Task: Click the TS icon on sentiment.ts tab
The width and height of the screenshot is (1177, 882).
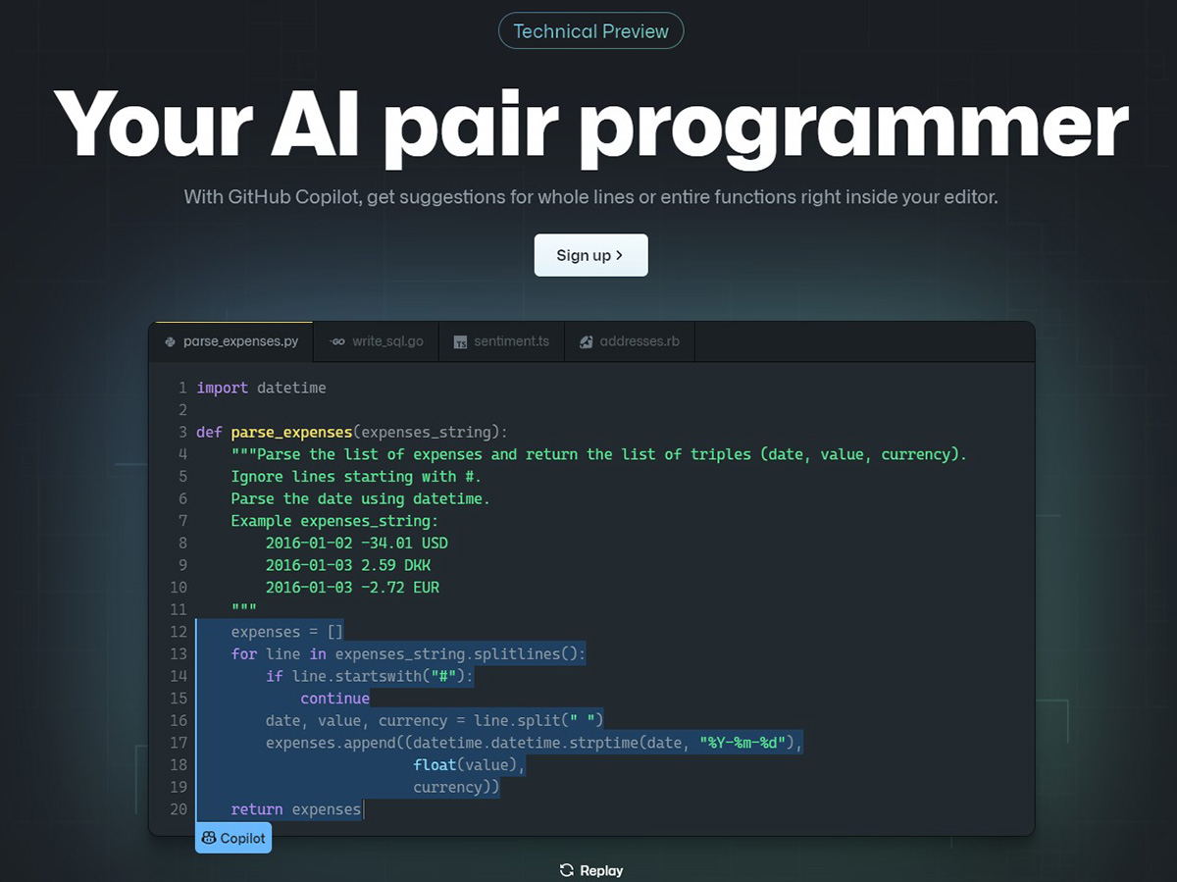Action: [460, 341]
